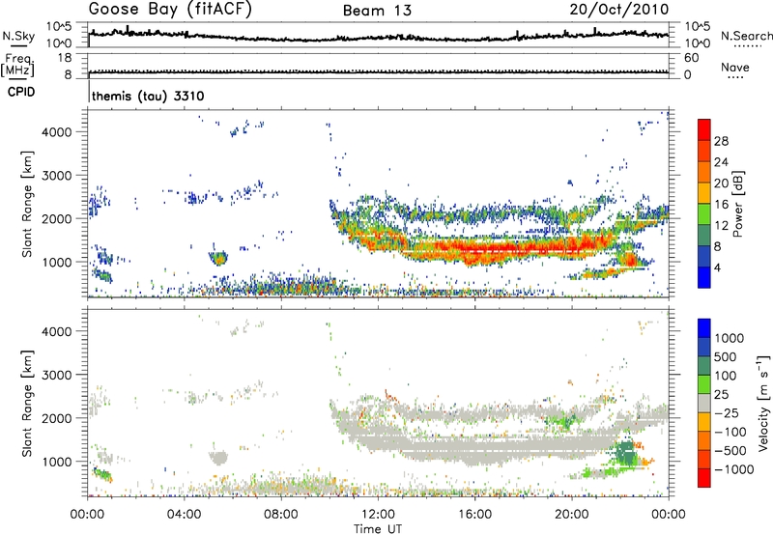The image size is (773, 535).
Task: Click the Power colorbar '28' value
Action: 721,141
